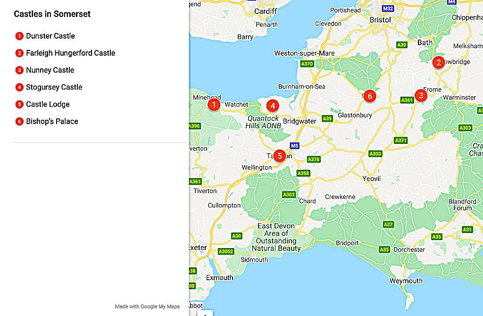The height and width of the screenshot is (316, 483).
Task: Open Stogursey Castle list entry
Action: click(x=54, y=87)
